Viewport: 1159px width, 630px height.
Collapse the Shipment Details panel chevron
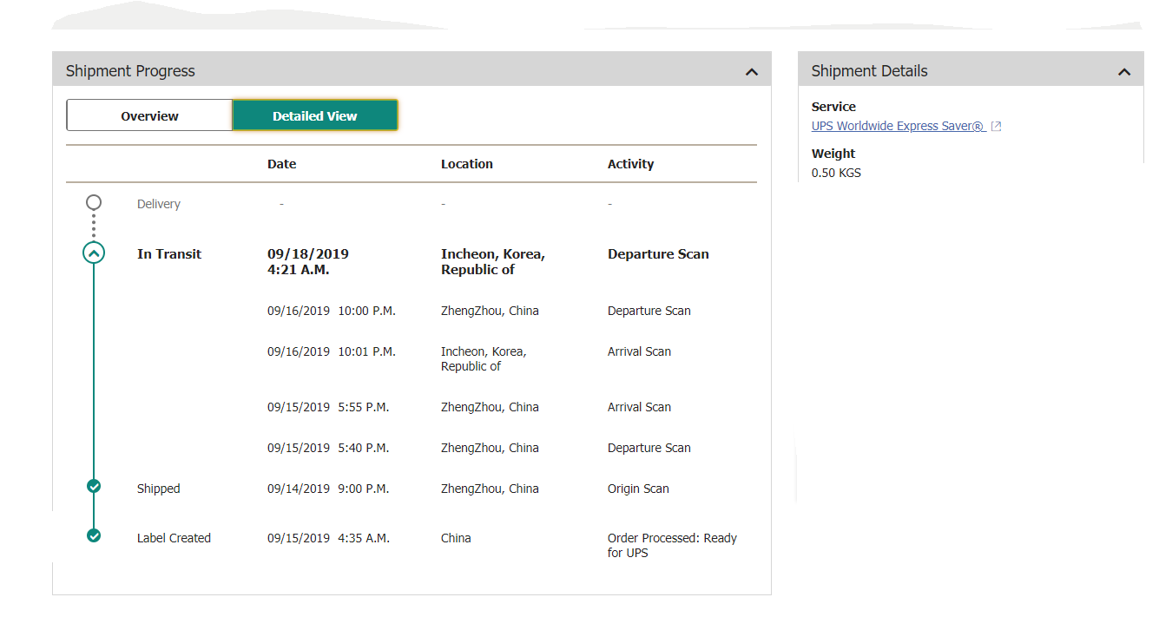(1124, 72)
